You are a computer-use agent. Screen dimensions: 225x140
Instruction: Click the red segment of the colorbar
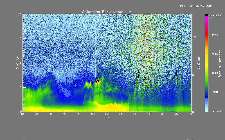[206, 34]
